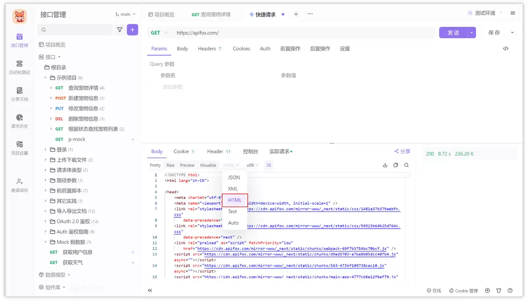This screenshot has width=529, height=301.
Task: Switch to response Header tab
Action: pyautogui.click(x=219, y=151)
